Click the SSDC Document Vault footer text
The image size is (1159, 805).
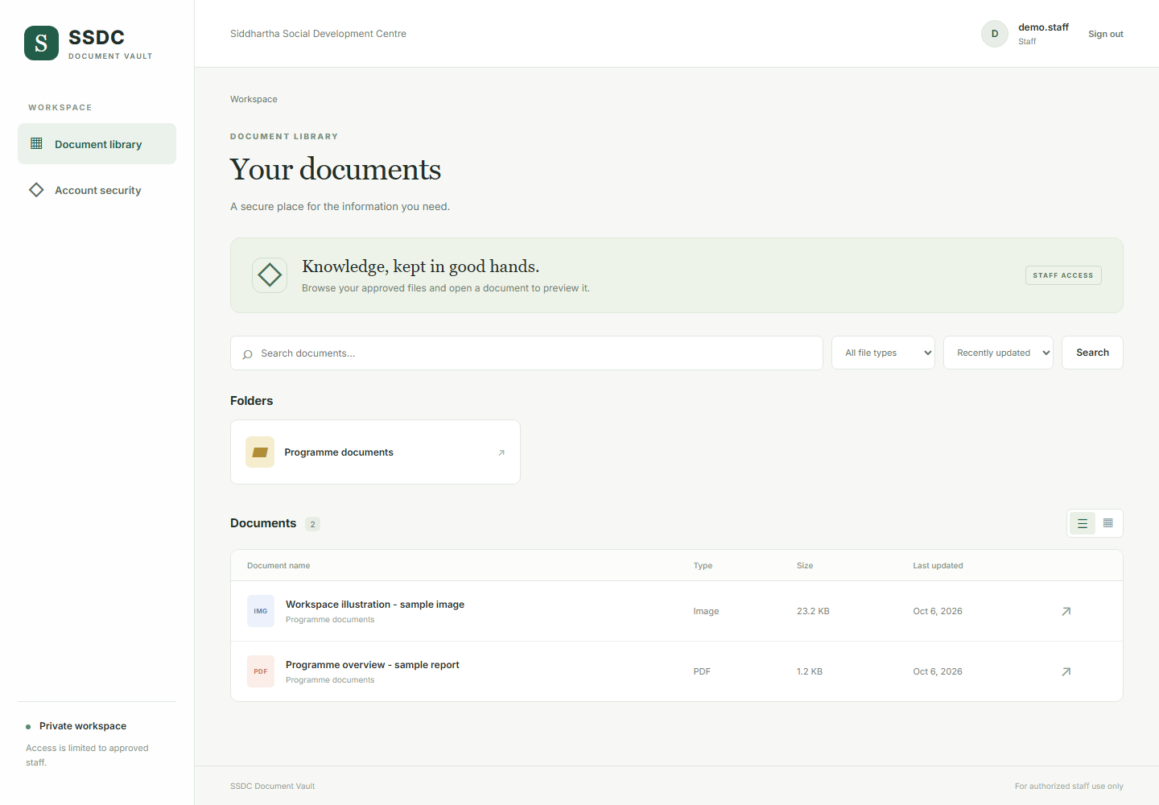tap(272, 786)
